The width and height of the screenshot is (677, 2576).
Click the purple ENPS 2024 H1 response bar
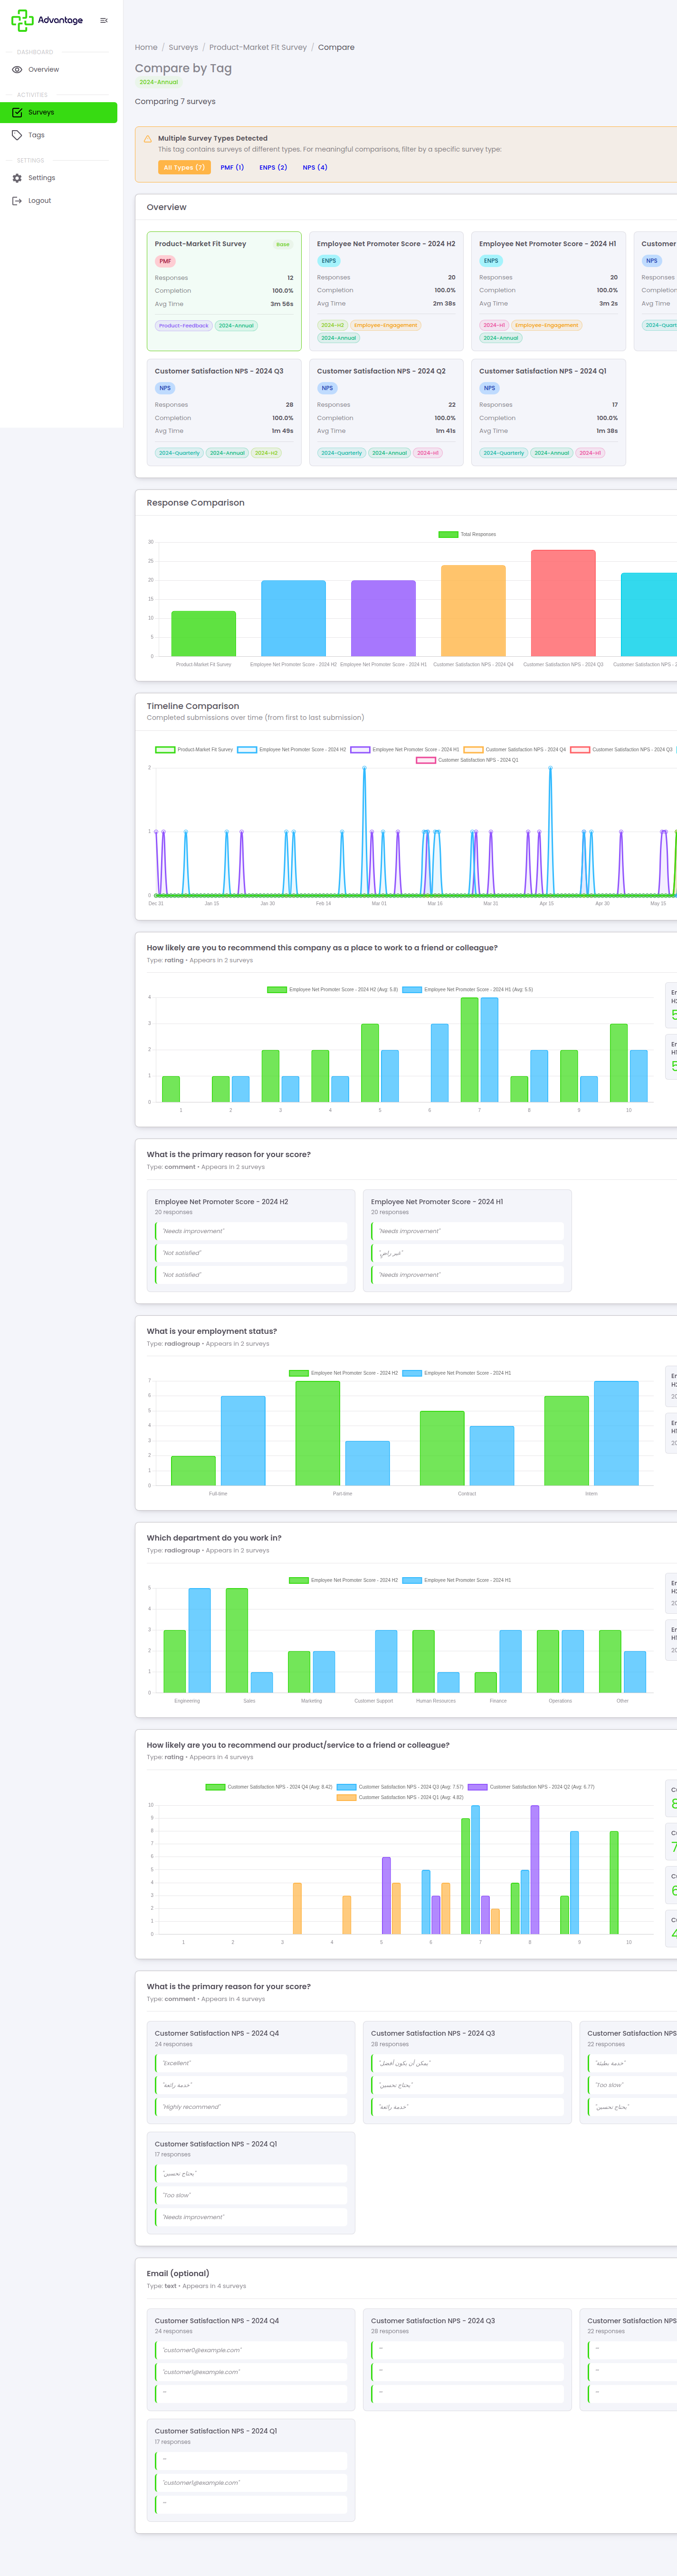383,618
